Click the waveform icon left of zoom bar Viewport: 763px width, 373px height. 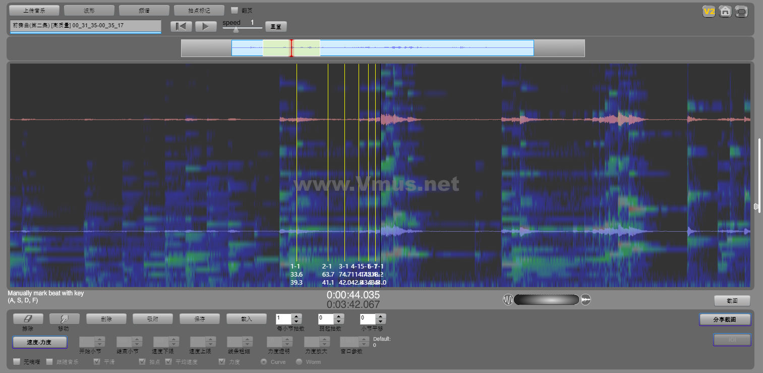508,300
